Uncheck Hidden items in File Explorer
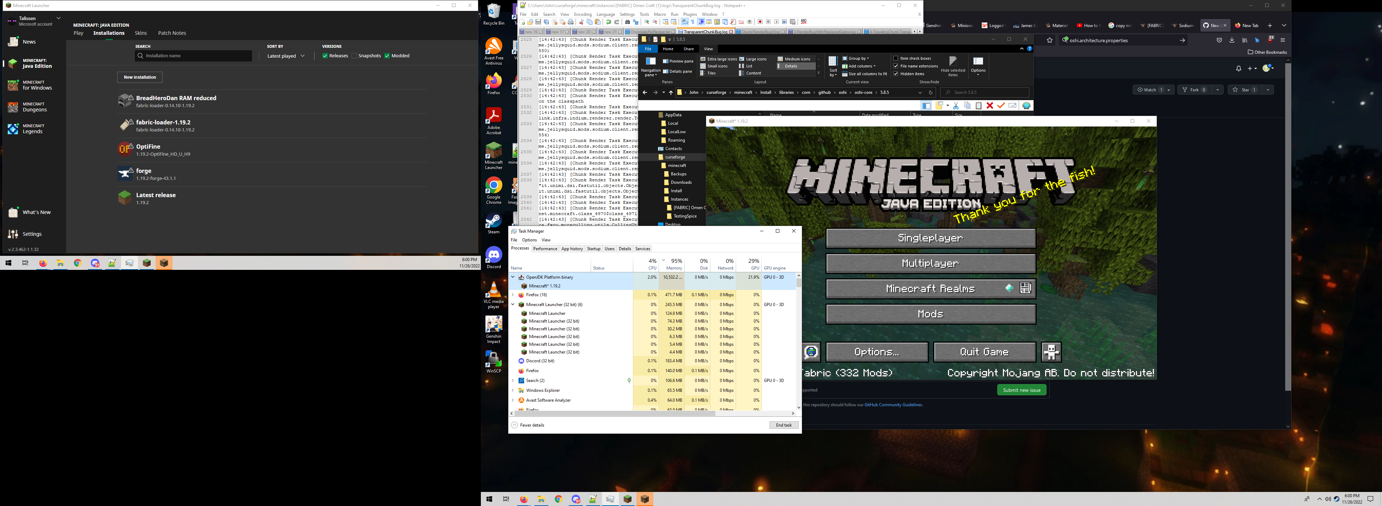Viewport: 1382px width, 506px height. click(x=897, y=74)
